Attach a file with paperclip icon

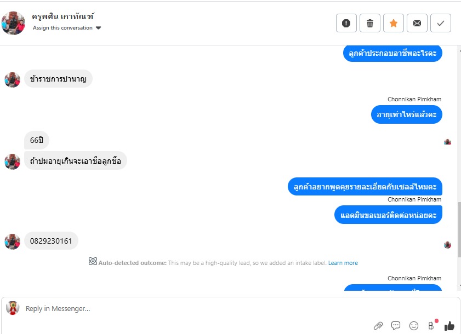[378, 325]
